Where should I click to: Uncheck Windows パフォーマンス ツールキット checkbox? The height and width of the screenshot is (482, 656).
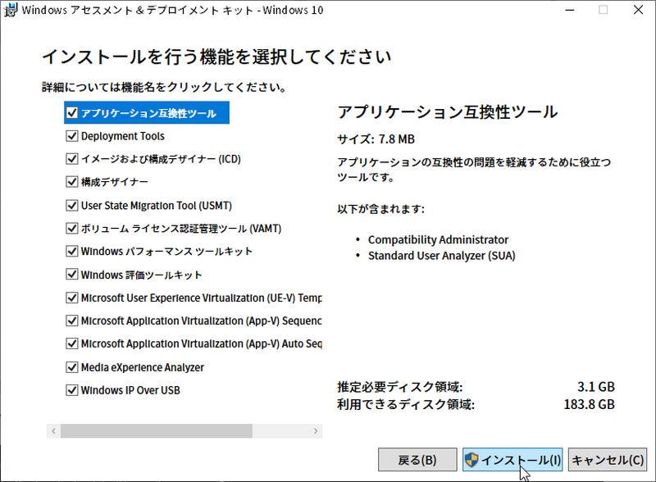click(x=72, y=252)
